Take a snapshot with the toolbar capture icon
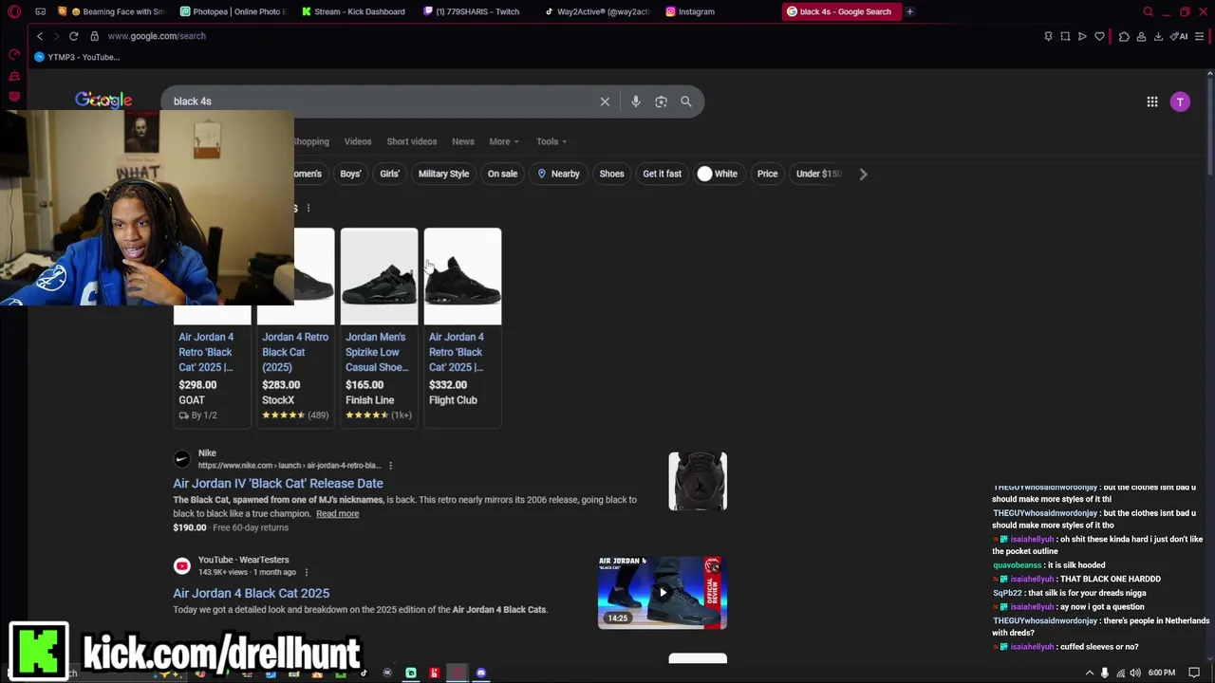This screenshot has height=683, width=1215. (x=1065, y=36)
